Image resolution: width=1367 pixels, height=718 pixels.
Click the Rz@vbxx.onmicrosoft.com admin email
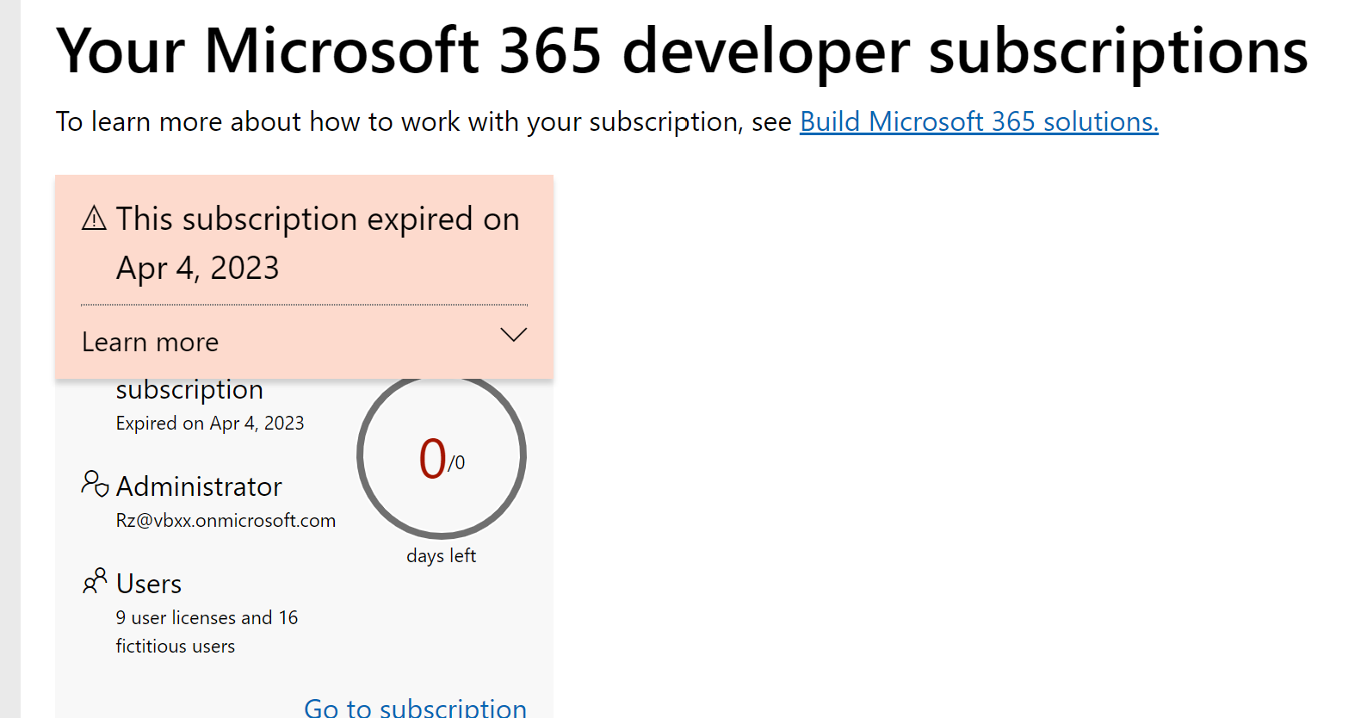click(x=226, y=521)
